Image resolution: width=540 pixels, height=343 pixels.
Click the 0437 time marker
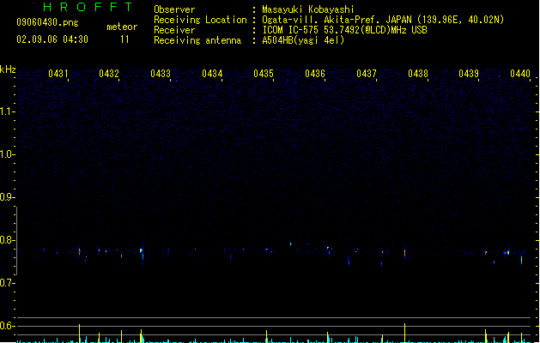(x=367, y=74)
